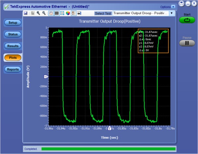The width and height of the screenshot is (198, 154).
Task: Toggle the cursor readout button
Action: (74, 13)
